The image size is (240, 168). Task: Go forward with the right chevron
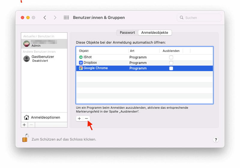[55, 18]
